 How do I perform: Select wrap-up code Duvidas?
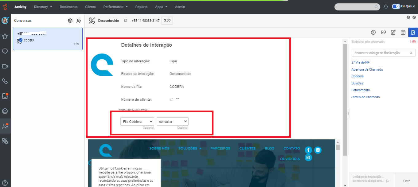pyautogui.click(x=357, y=83)
